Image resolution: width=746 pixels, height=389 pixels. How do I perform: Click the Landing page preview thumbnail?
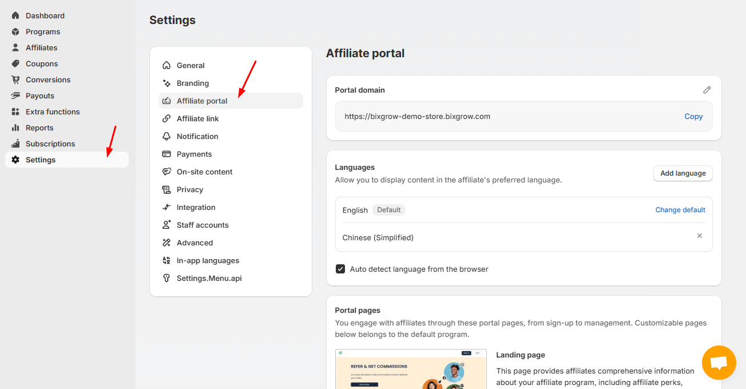pyautogui.click(x=411, y=369)
